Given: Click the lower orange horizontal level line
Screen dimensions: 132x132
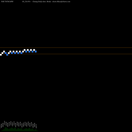Looking at the screenshot, I should [x=66, y=54].
